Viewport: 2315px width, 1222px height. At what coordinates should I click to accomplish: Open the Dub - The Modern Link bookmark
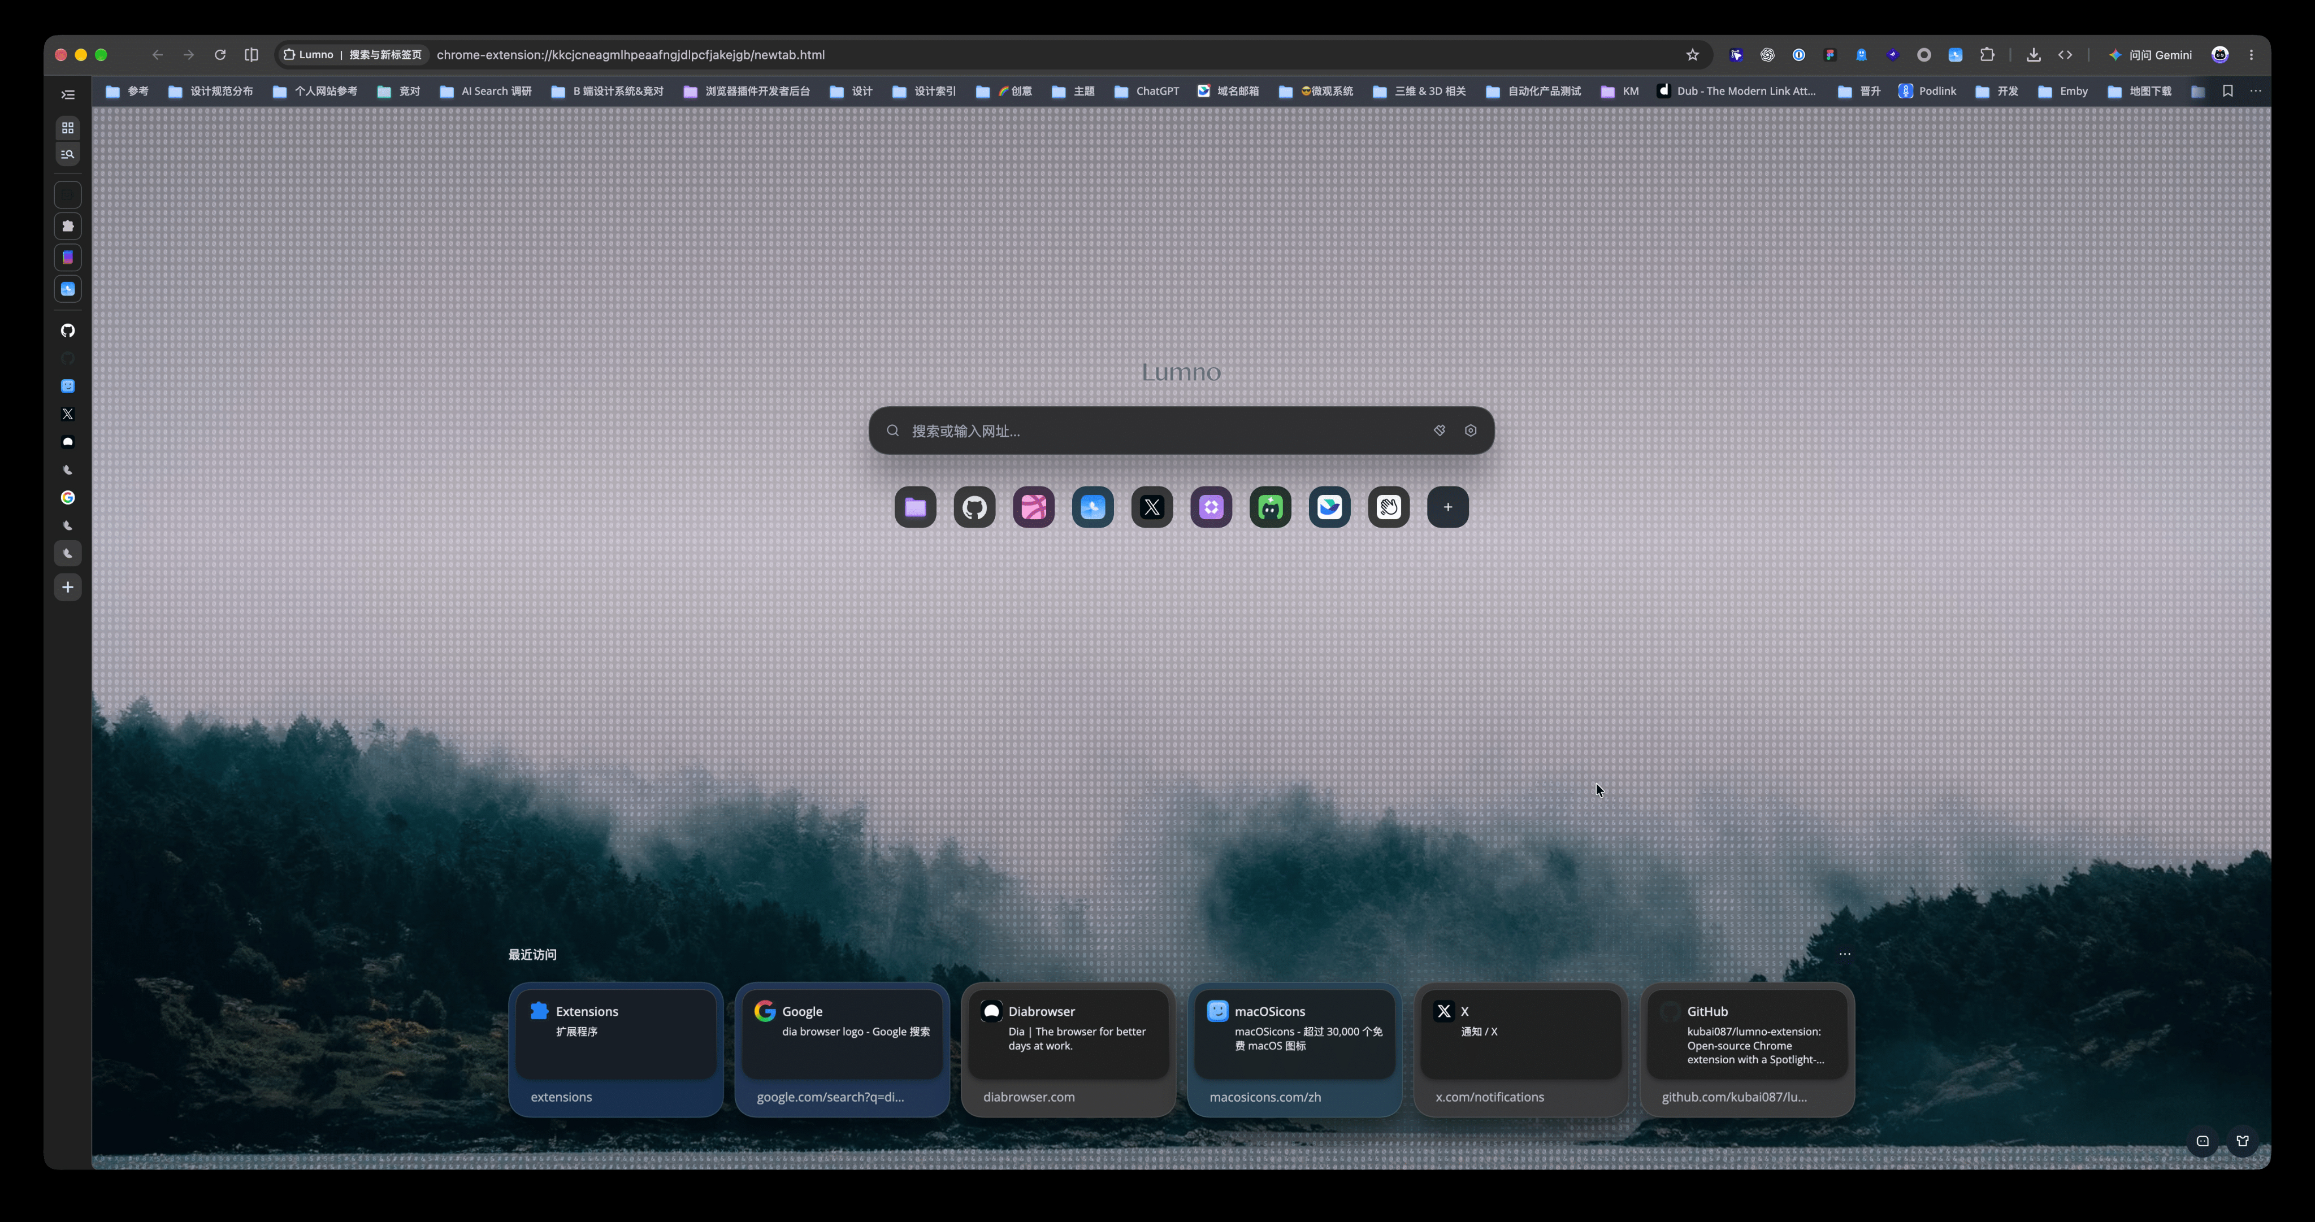pos(1736,91)
